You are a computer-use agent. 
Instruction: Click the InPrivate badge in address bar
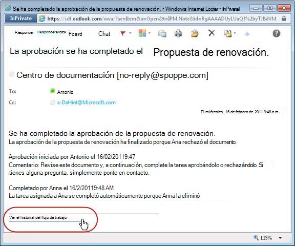[x=21, y=18]
